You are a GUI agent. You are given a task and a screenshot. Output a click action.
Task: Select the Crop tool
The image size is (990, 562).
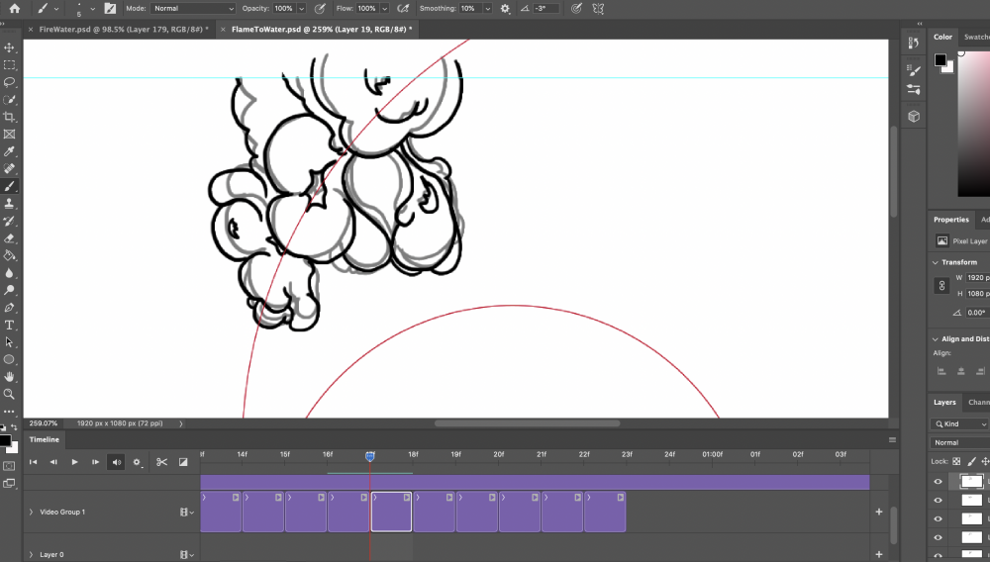pyautogui.click(x=10, y=117)
